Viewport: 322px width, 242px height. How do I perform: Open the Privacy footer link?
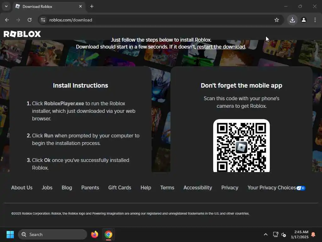pos(230,188)
